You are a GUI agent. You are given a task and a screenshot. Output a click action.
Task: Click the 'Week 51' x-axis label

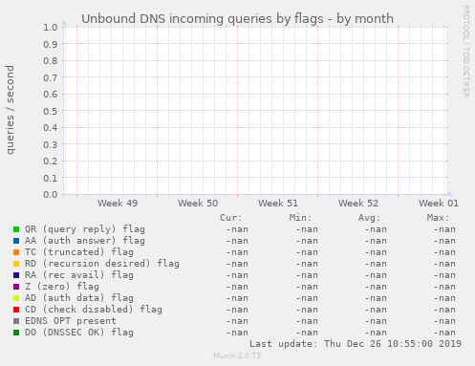point(278,204)
